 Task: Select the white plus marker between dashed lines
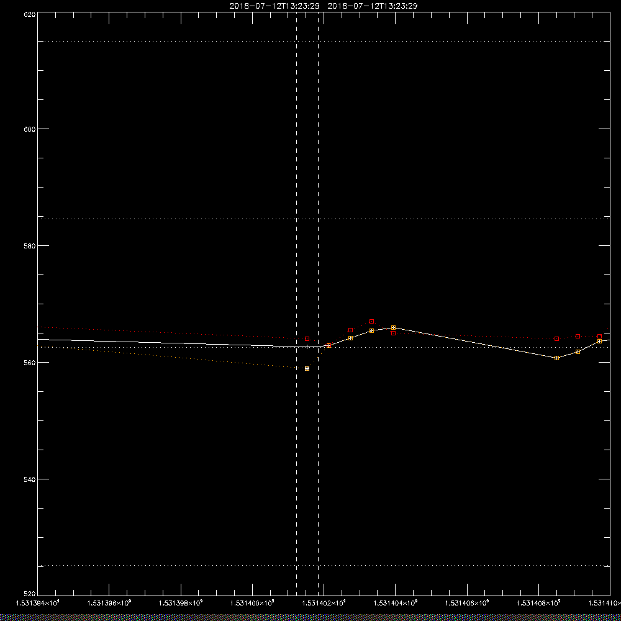307,347
